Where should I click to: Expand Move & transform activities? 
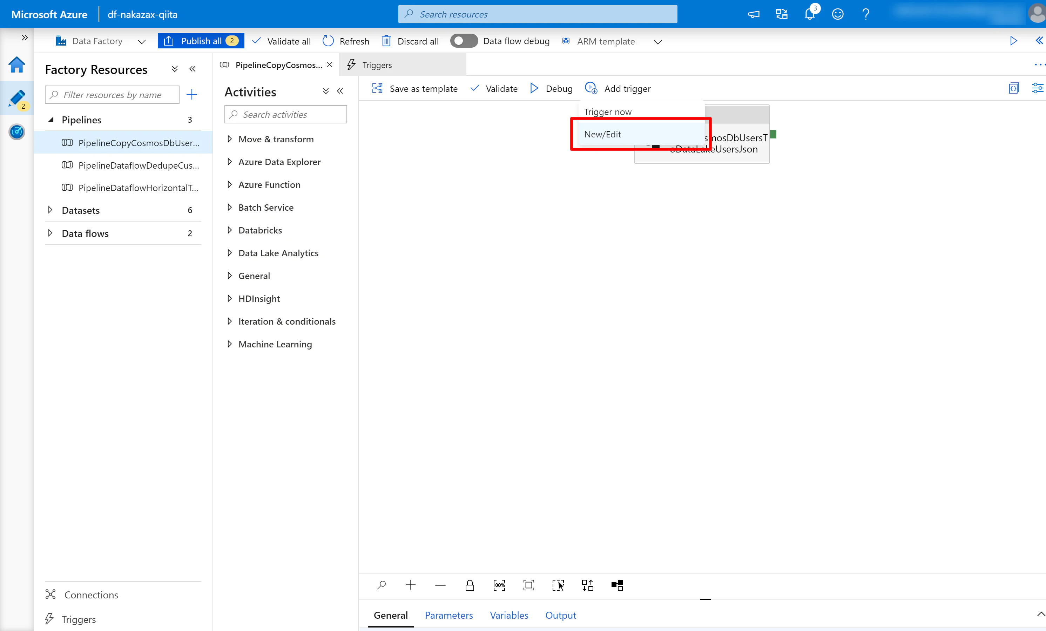click(x=230, y=139)
